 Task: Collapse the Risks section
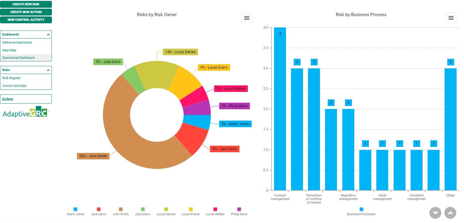click(x=48, y=70)
